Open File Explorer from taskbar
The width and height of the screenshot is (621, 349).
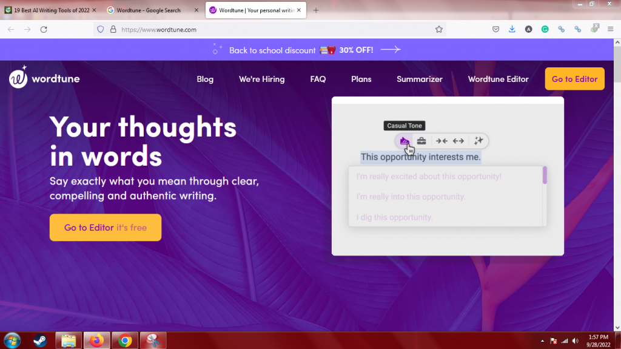(x=69, y=341)
